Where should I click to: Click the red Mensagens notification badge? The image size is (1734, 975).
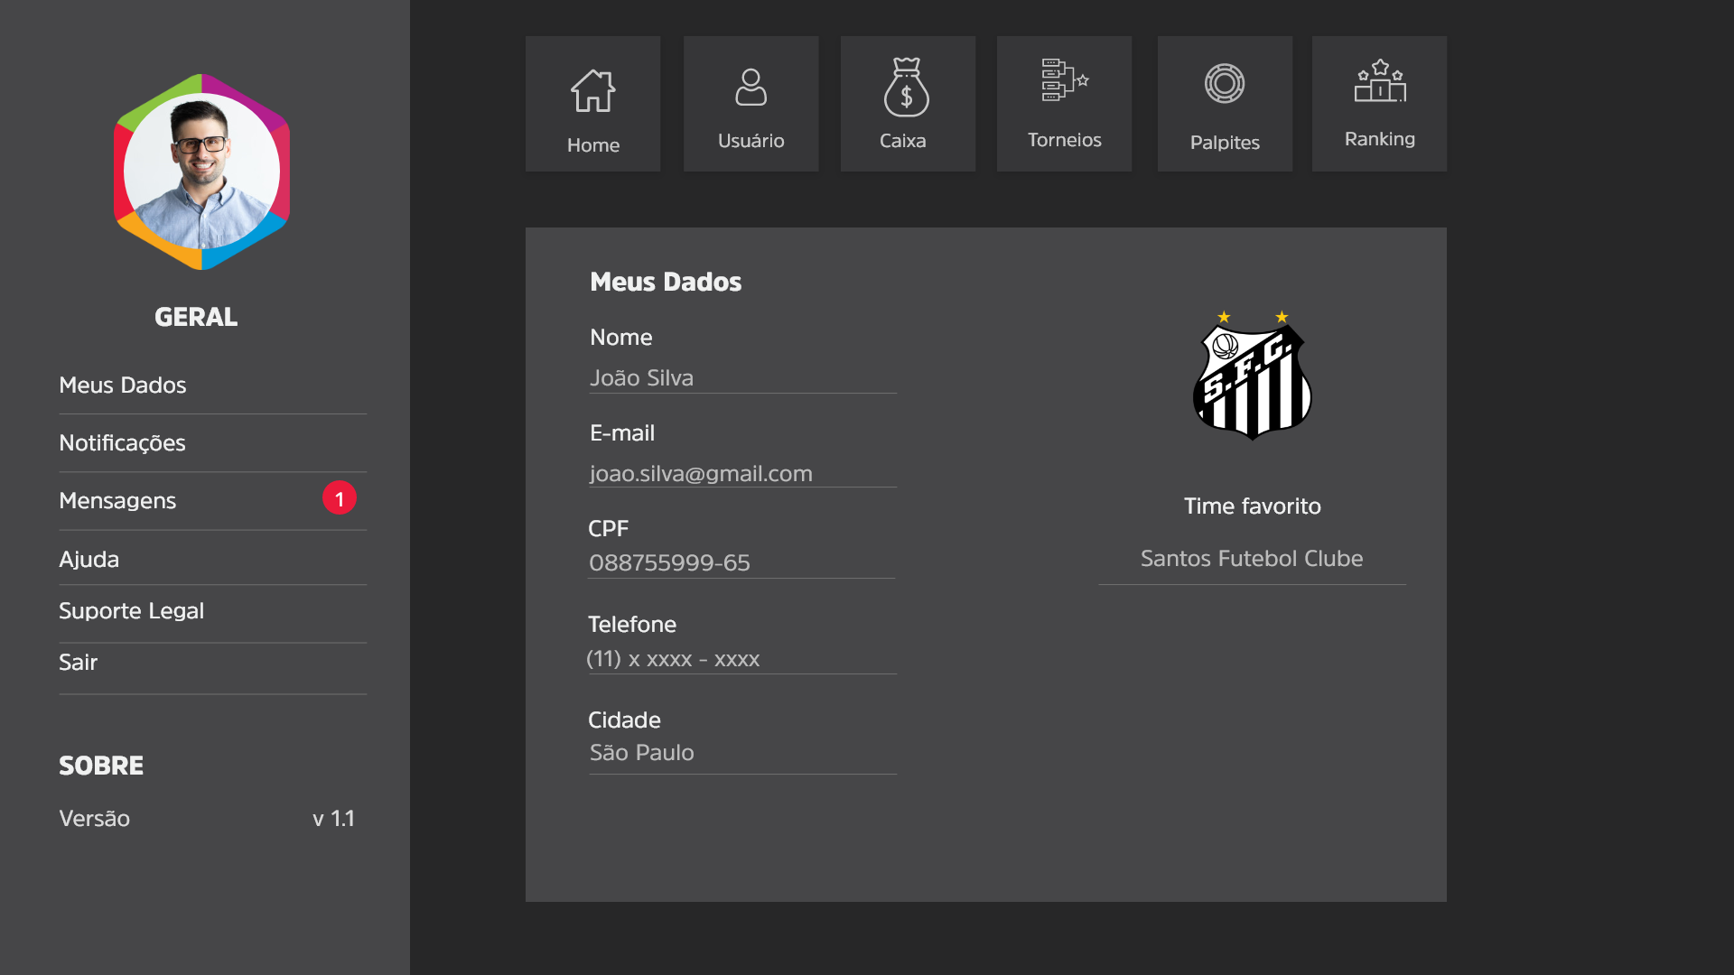coord(340,498)
